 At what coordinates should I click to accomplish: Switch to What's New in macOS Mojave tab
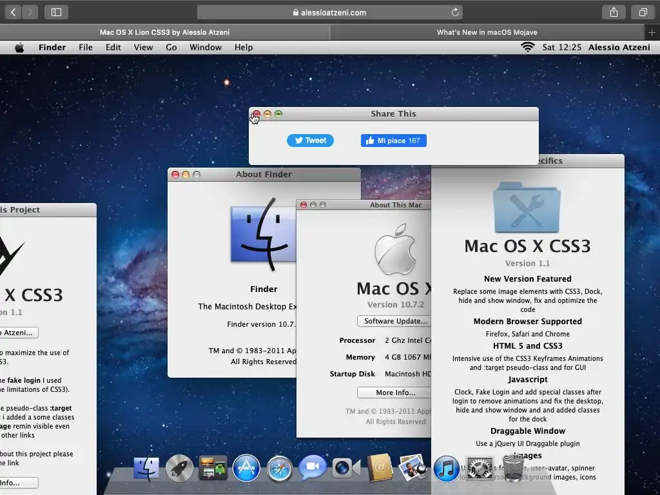pos(487,32)
